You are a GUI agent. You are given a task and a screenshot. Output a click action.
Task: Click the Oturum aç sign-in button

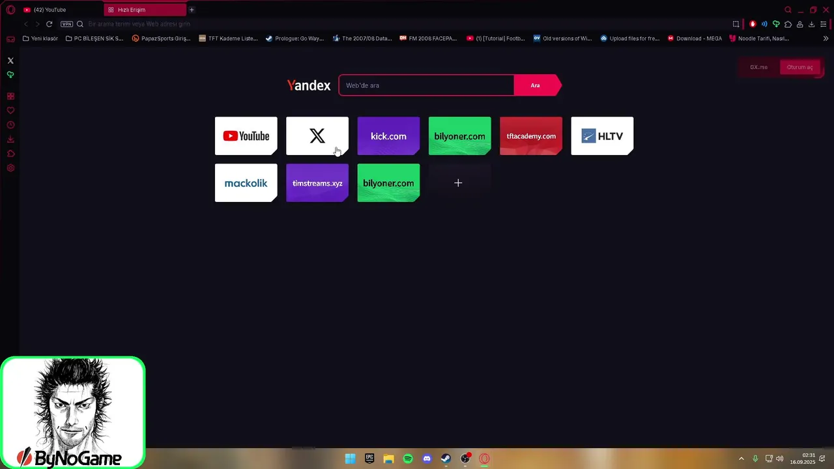799,67
